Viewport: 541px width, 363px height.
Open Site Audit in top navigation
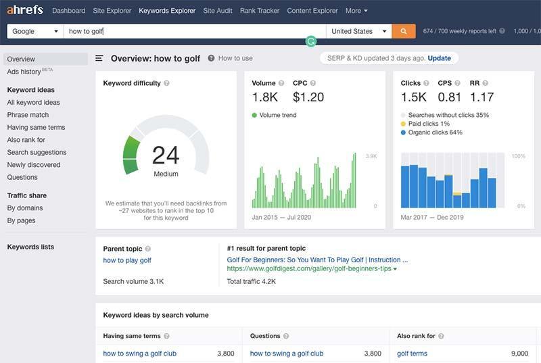[x=218, y=11]
